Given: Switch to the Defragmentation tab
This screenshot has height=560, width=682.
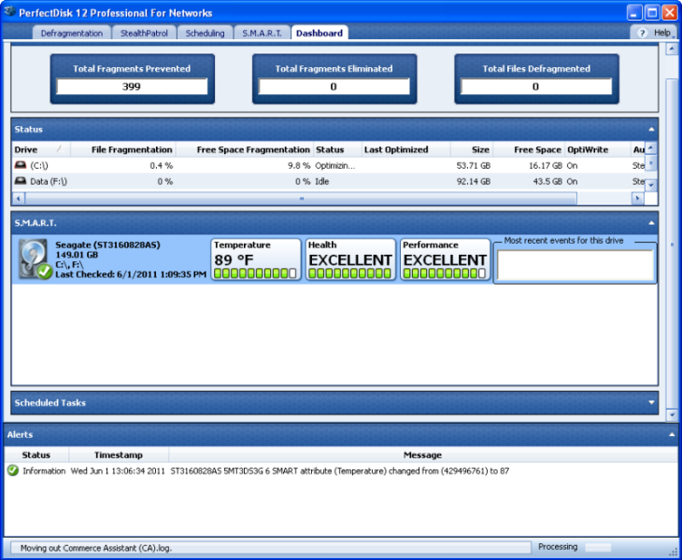Looking at the screenshot, I should (72, 33).
